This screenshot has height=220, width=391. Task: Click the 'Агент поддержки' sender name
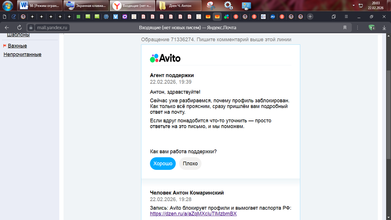click(172, 75)
